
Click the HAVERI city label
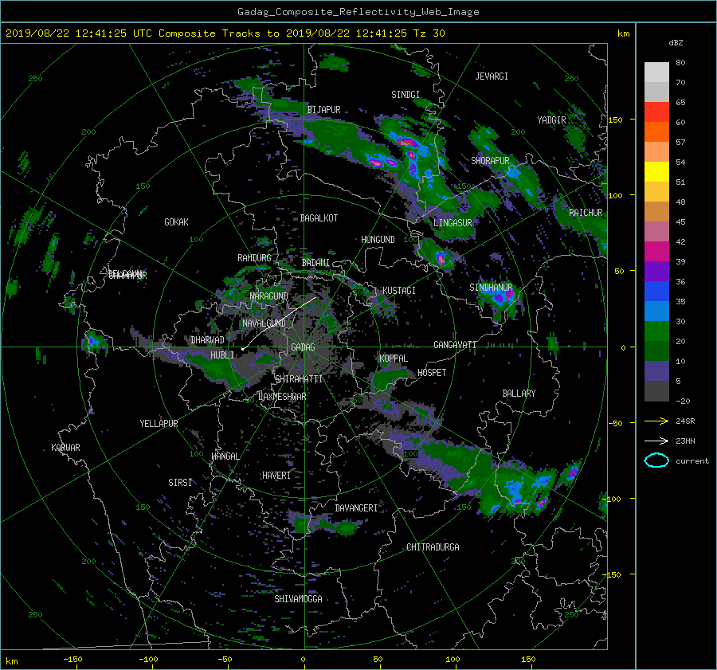[276, 476]
